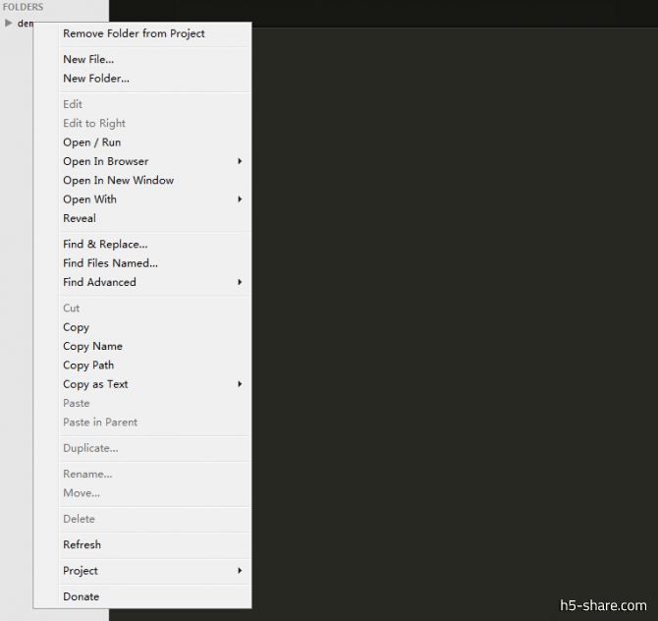This screenshot has width=658, height=621.
Task: Click the Edit menu entry
Action: [142, 104]
